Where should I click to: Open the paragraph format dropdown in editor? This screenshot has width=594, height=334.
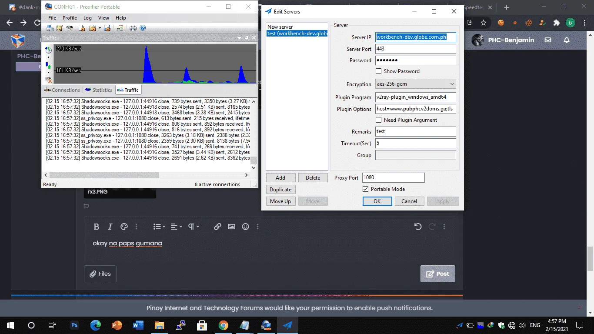coord(194,227)
